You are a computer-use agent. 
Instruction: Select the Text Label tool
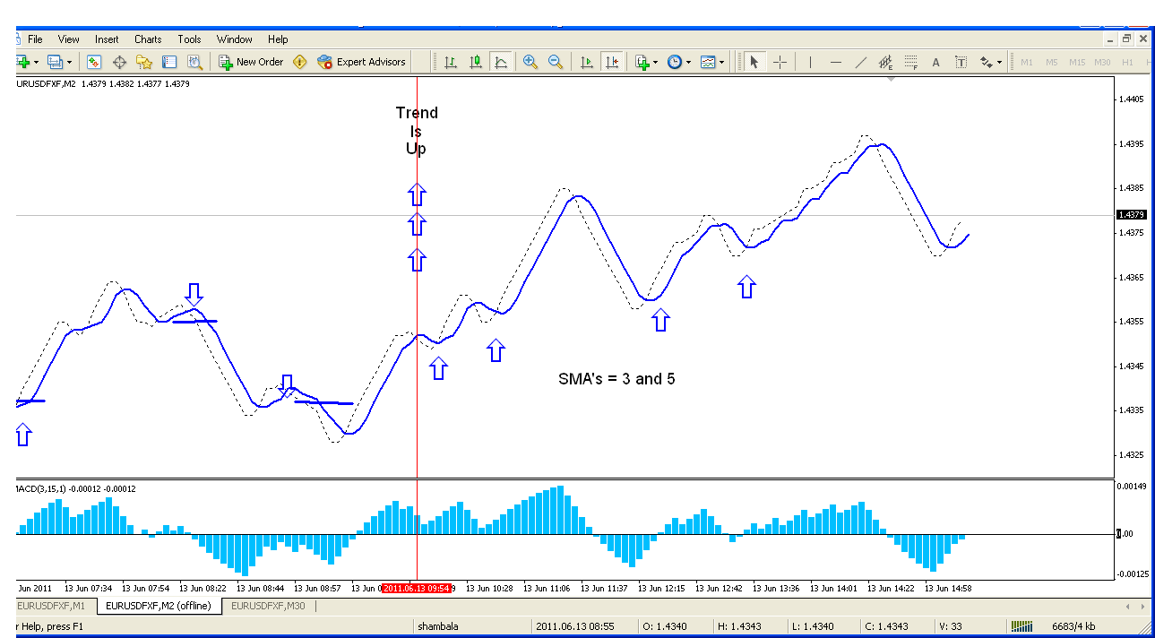point(961,62)
